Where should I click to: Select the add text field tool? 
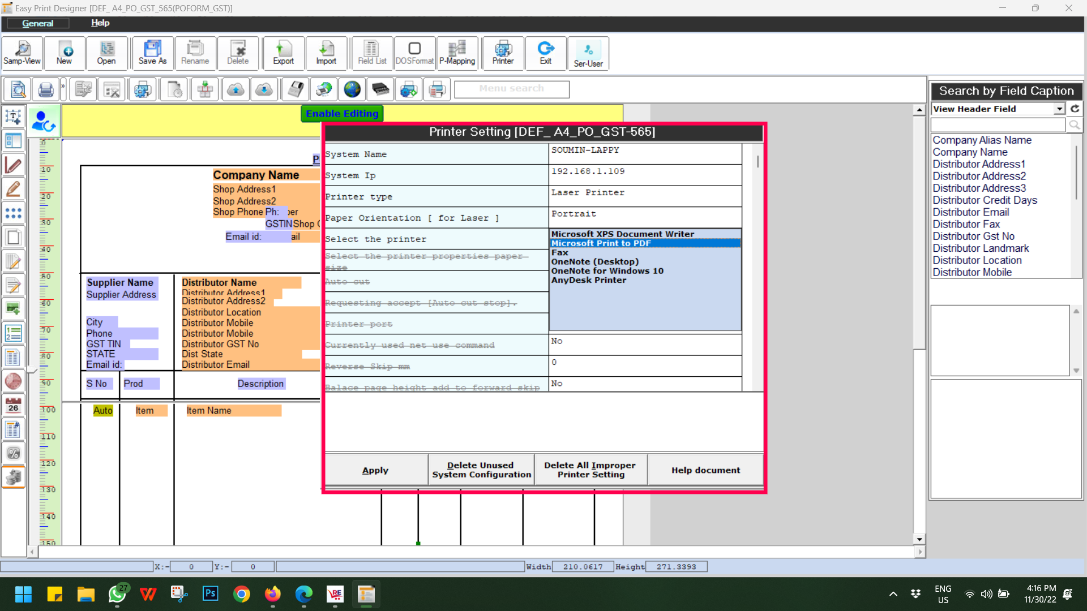pos(14,117)
